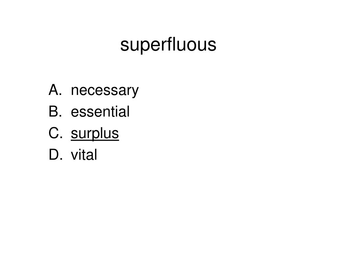Select the answer word 'necessary'
The width and height of the screenshot is (337, 253).
(x=105, y=91)
